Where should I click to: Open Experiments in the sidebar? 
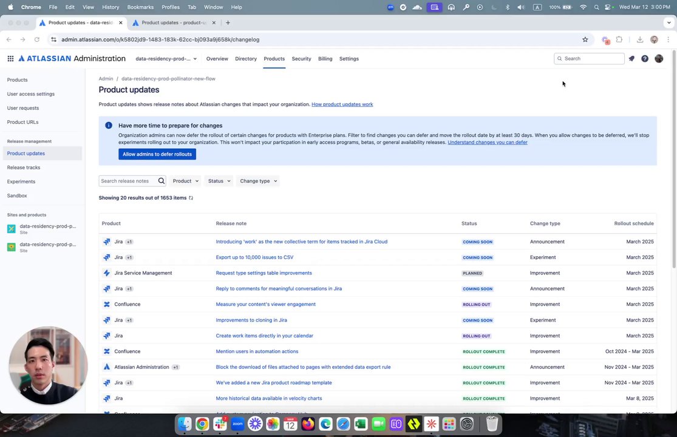[21, 181]
